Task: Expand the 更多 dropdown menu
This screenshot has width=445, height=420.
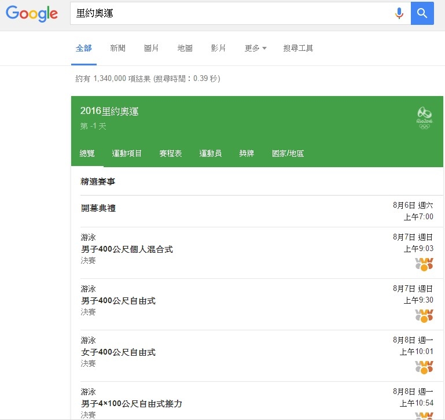Action: pos(255,48)
